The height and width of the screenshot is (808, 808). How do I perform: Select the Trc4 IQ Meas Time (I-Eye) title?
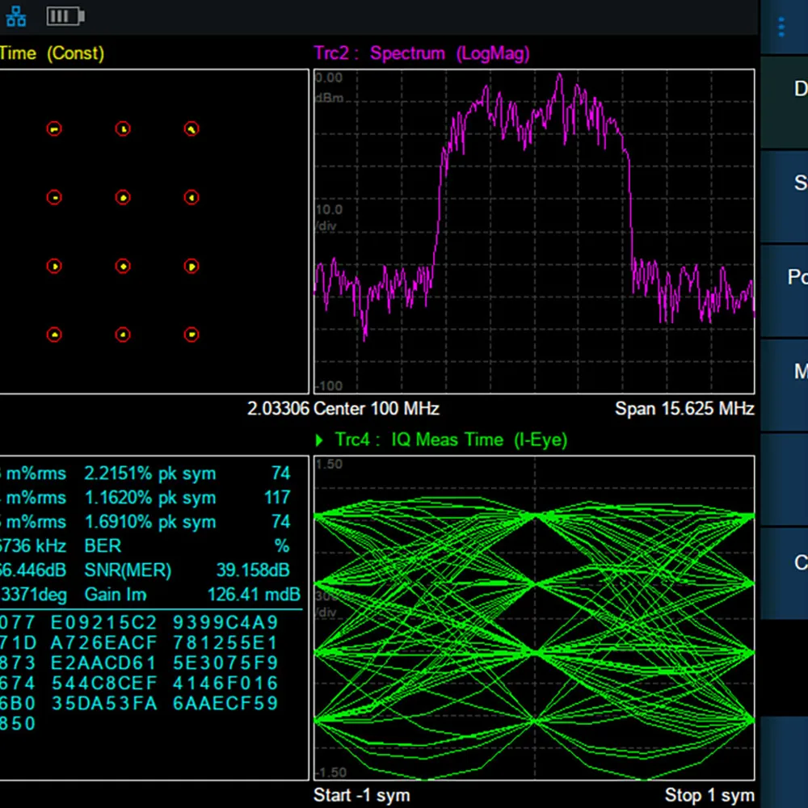451,440
